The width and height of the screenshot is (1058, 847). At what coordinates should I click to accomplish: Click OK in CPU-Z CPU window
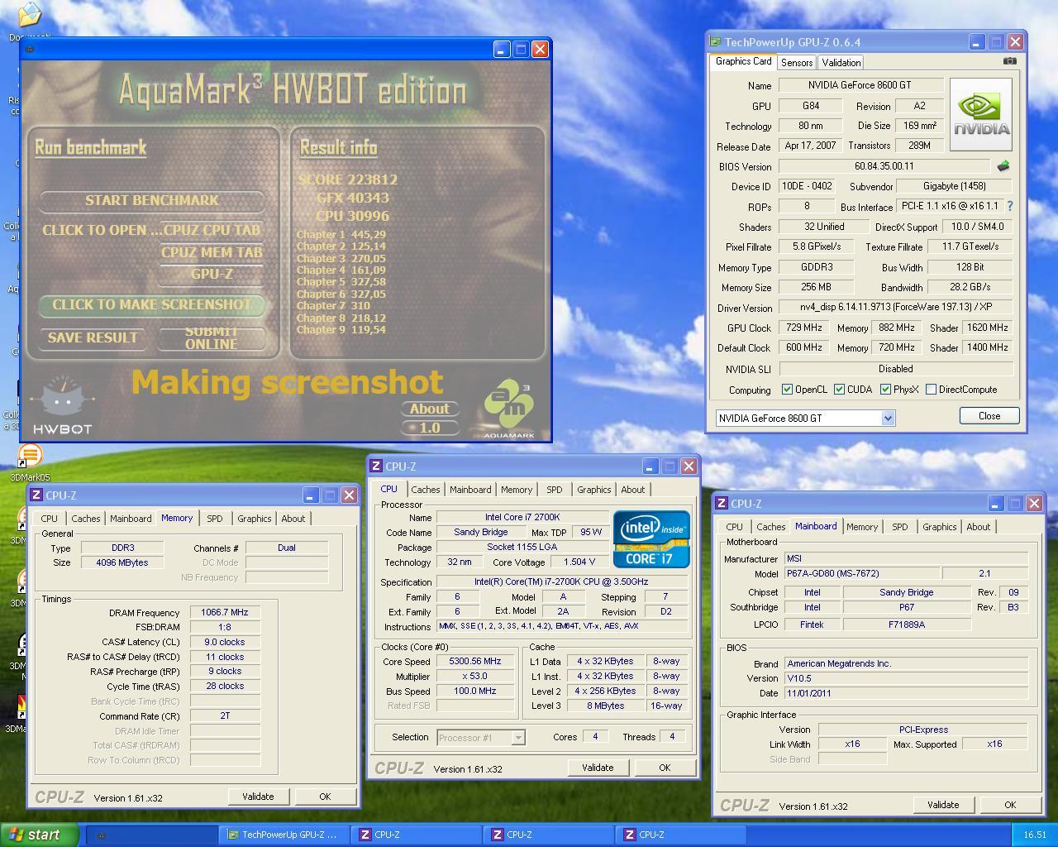tap(665, 768)
